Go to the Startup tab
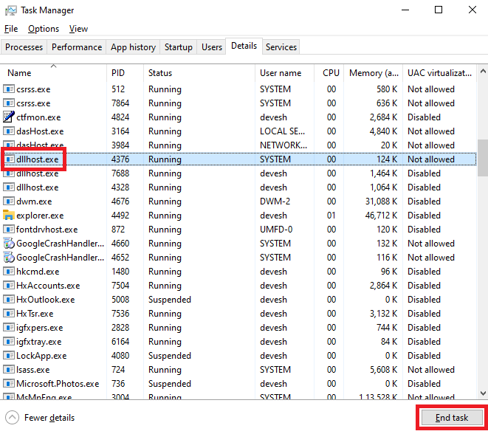The width and height of the screenshot is (488, 434). click(x=179, y=47)
